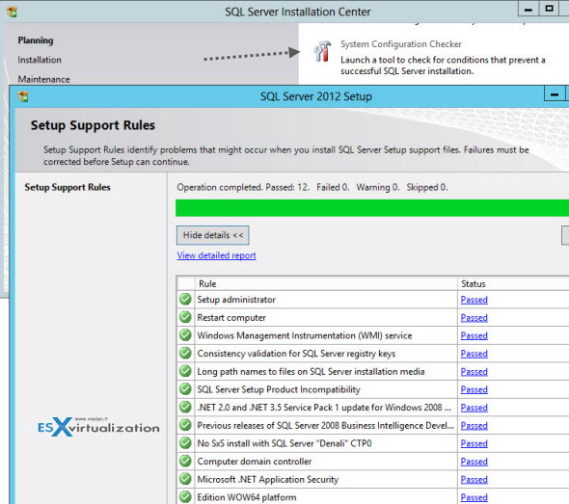The height and width of the screenshot is (504, 569).
Task: Select the 'Setup administrator' rule text
Action: [x=236, y=300]
